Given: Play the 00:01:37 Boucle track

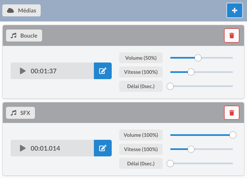Looking at the screenshot, I should pyautogui.click(x=23, y=71).
